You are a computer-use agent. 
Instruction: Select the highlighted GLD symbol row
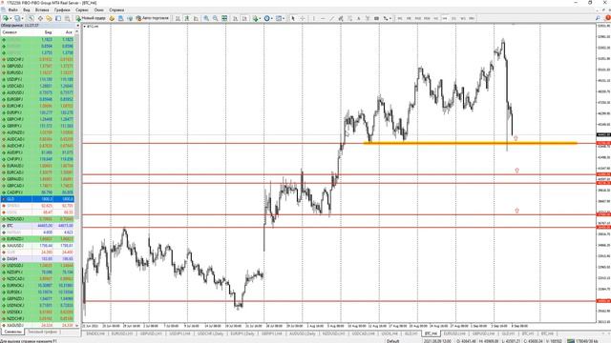pyautogui.click(x=37, y=199)
